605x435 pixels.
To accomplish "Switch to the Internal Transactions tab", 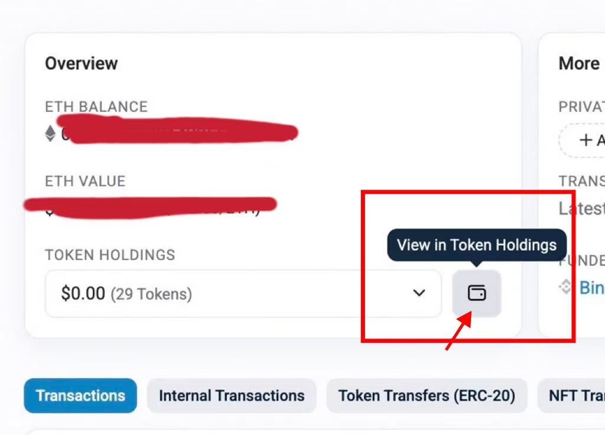I will pos(232,395).
